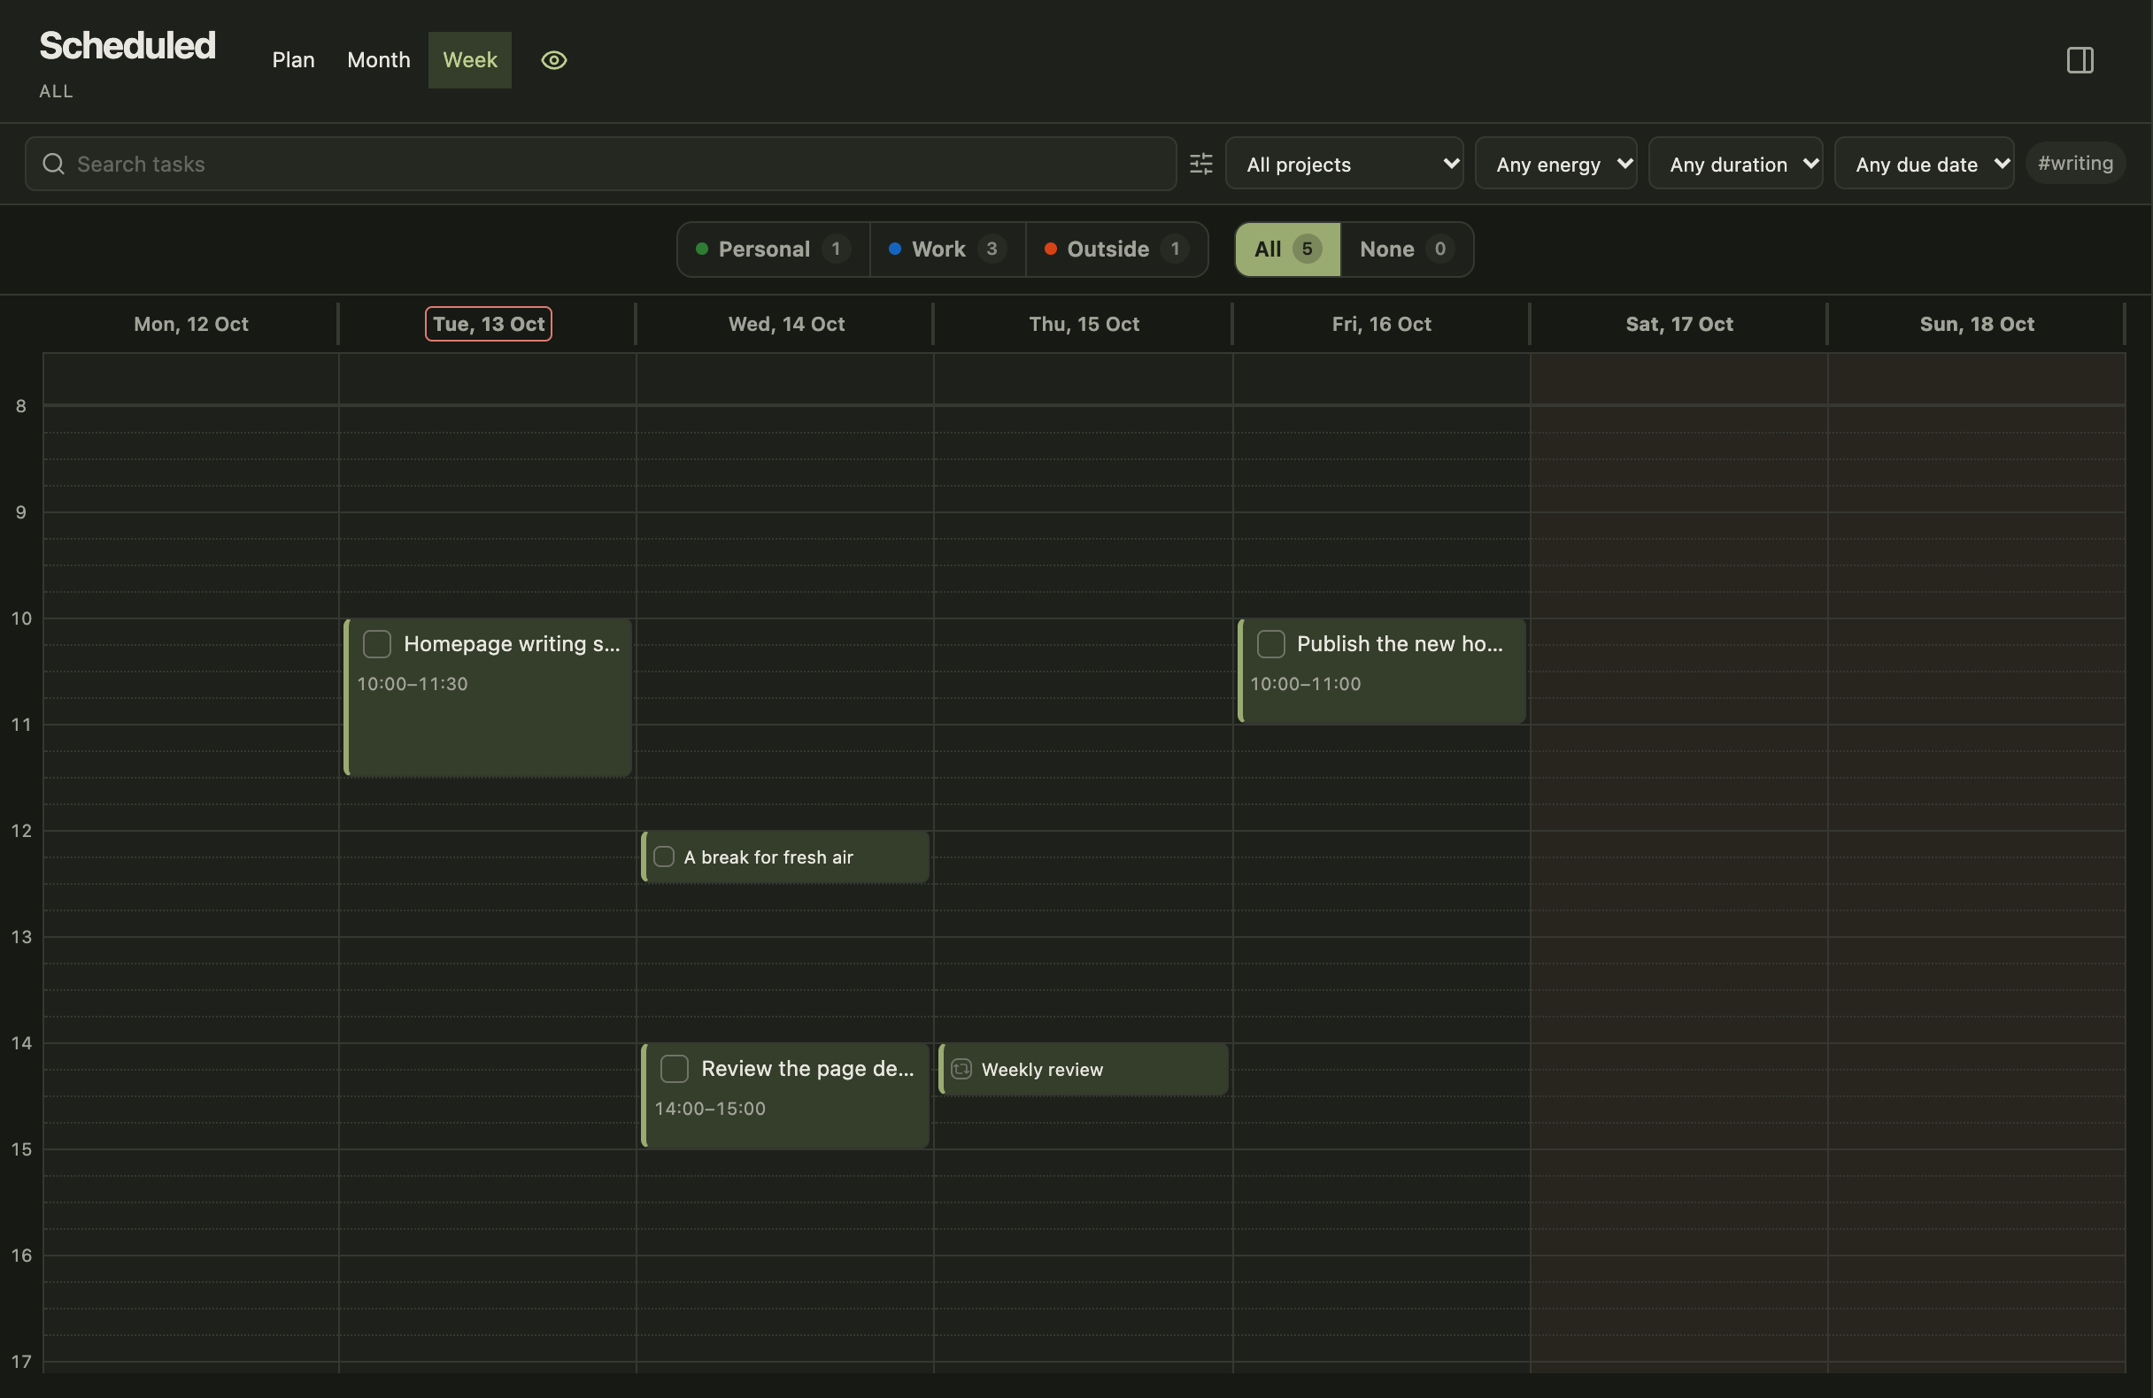Toggle the sidebar panel icon
The height and width of the screenshot is (1398, 2153).
2080,59
